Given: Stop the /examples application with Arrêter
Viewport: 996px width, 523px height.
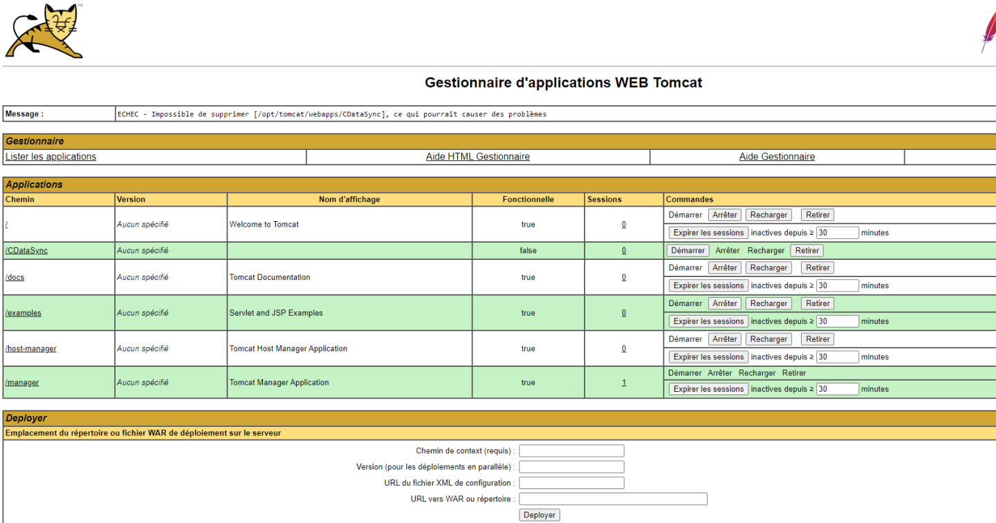Looking at the screenshot, I should [725, 304].
